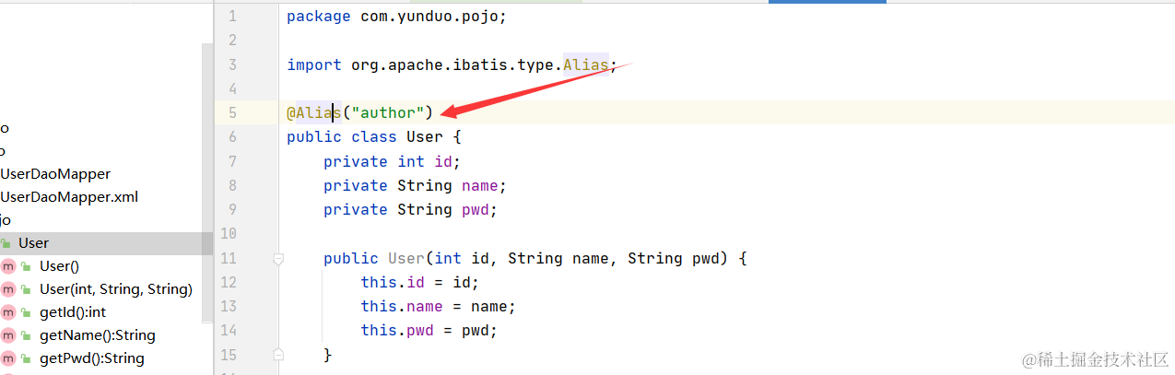
Task: Click line number 10 in the gutter
Action: [x=229, y=233]
